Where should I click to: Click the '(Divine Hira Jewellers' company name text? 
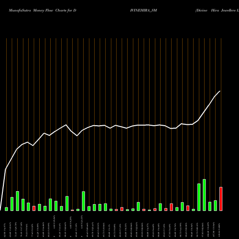click(x=217, y=11)
